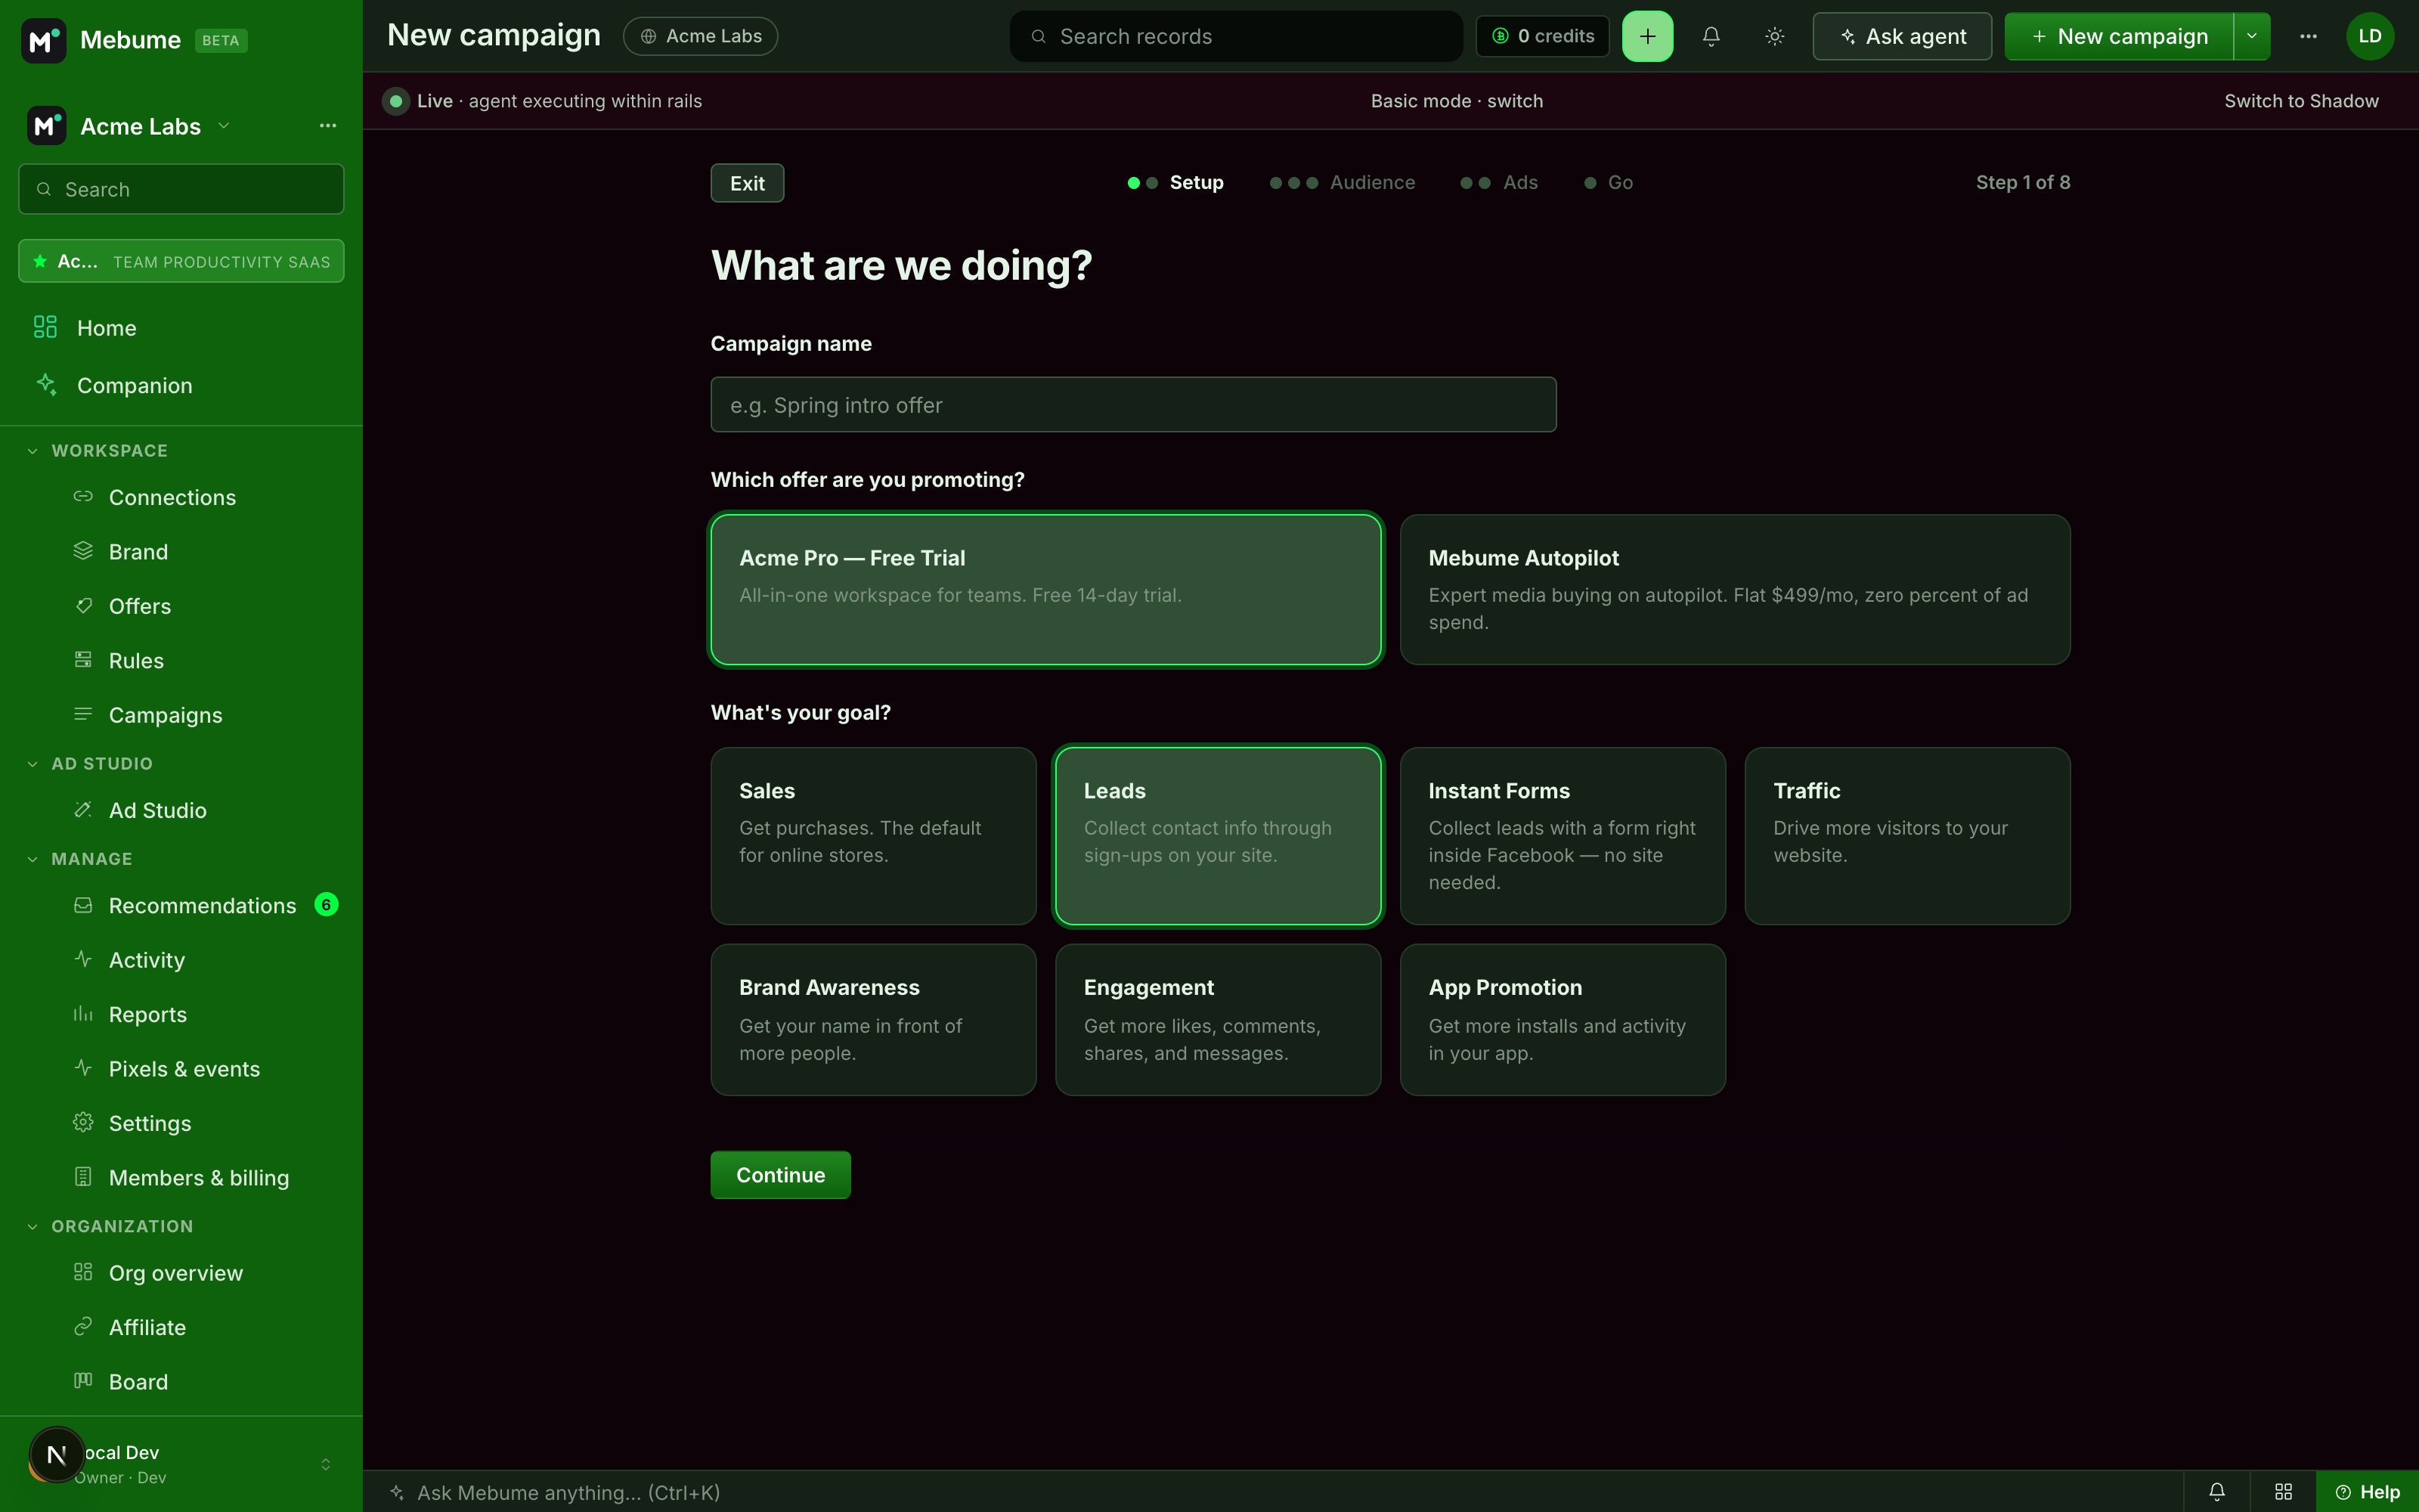Choose the Brand Awareness goal card

coord(872,1019)
